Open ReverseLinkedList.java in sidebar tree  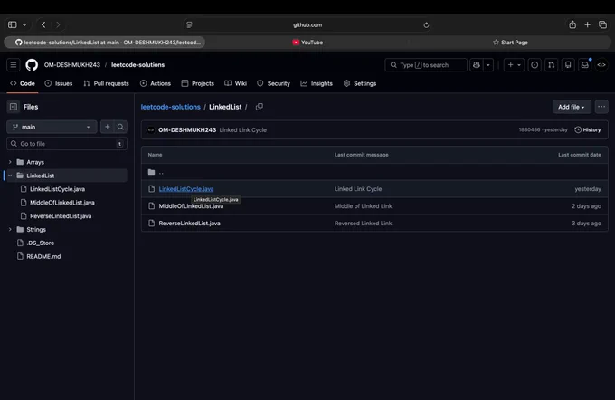(x=61, y=216)
